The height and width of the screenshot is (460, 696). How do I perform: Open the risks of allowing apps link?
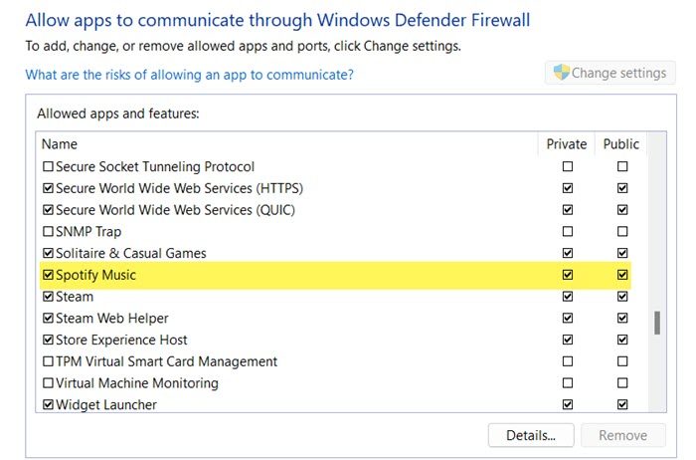tap(190, 75)
